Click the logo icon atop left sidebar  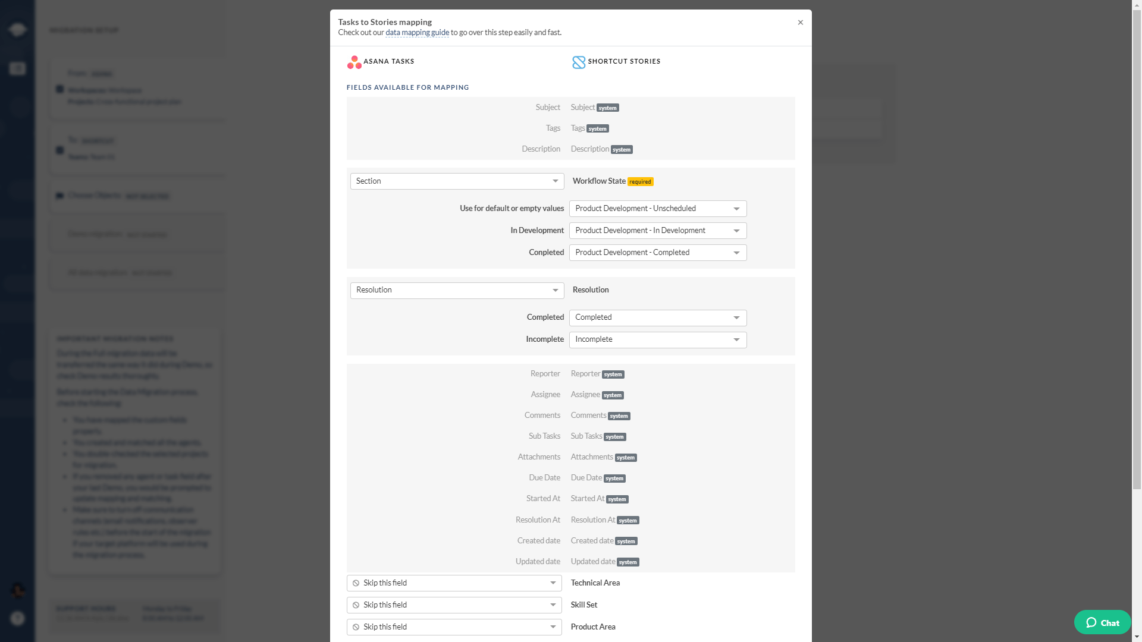coord(17,29)
